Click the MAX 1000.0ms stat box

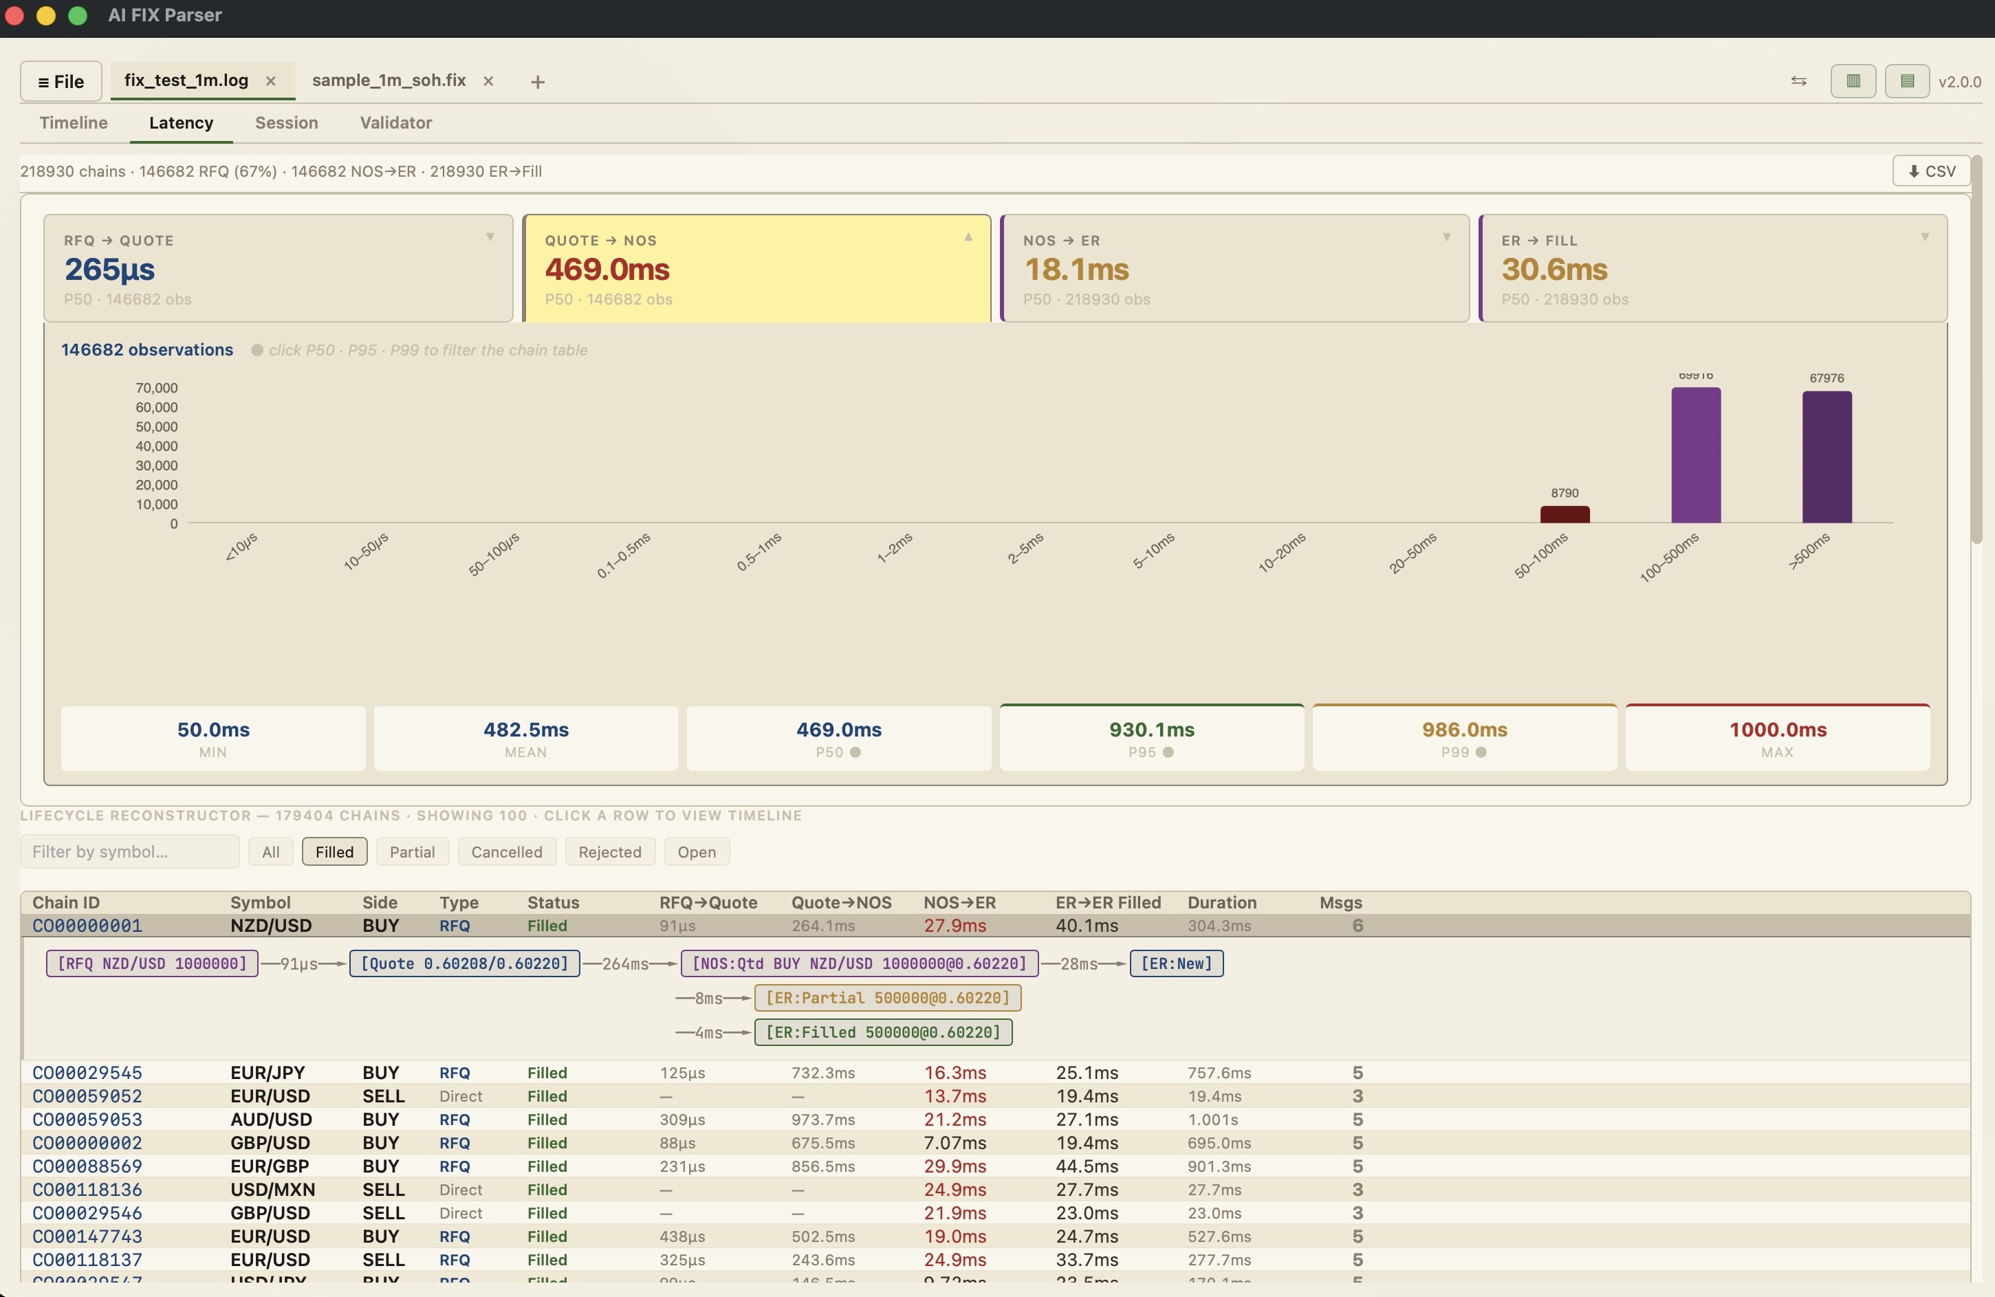tap(1778, 738)
